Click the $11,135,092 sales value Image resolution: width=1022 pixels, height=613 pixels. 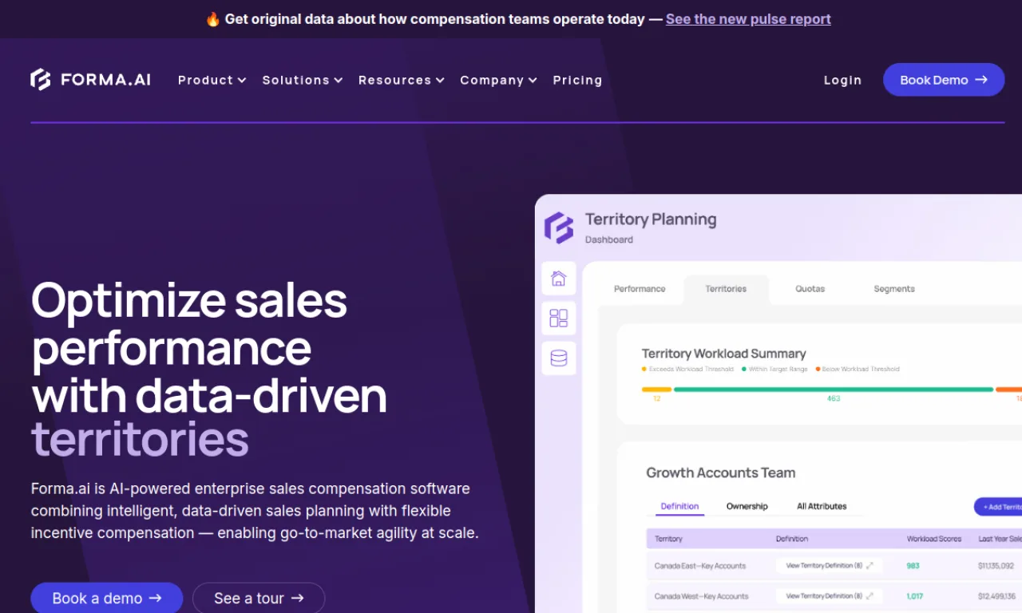click(x=996, y=566)
